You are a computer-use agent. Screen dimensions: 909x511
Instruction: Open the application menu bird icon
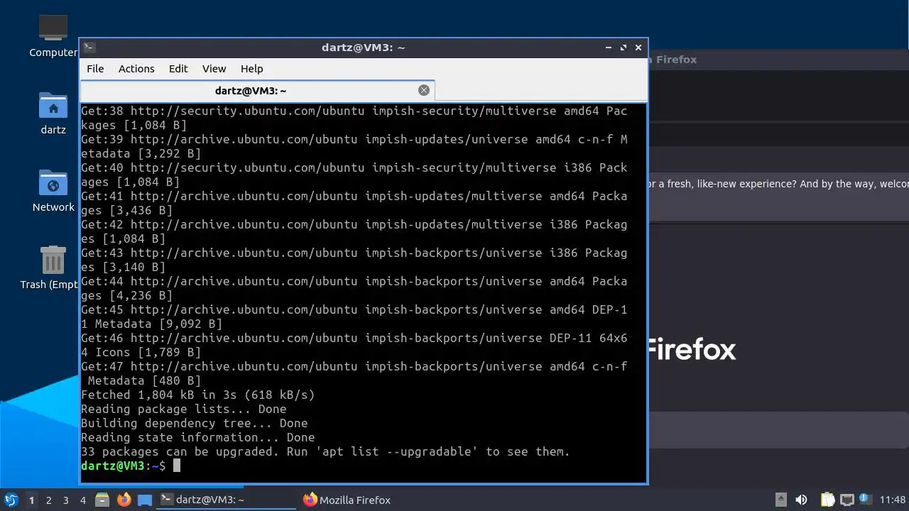tap(11, 500)
